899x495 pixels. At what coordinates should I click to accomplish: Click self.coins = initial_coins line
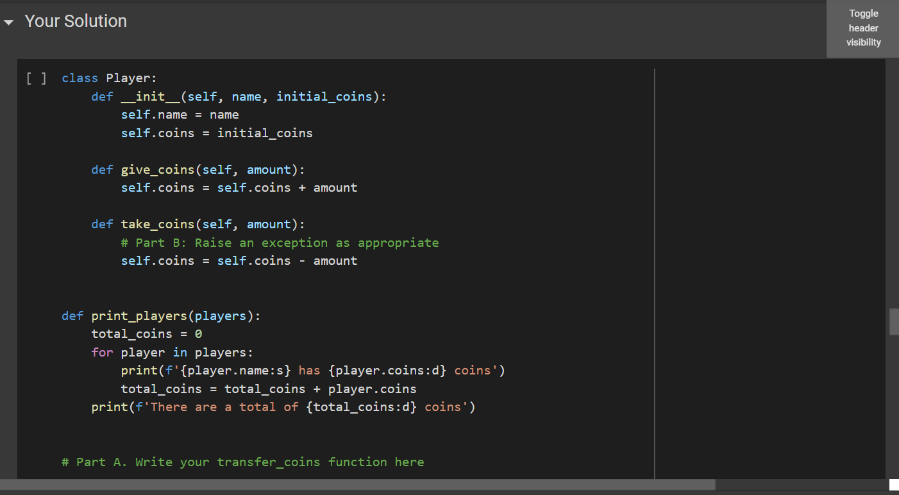click(x=216, y=133)
